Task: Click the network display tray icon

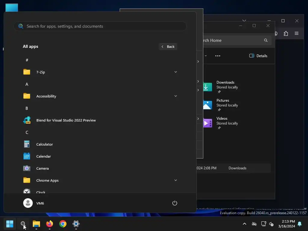Action: pyautogui.click(x=263, y=224)
